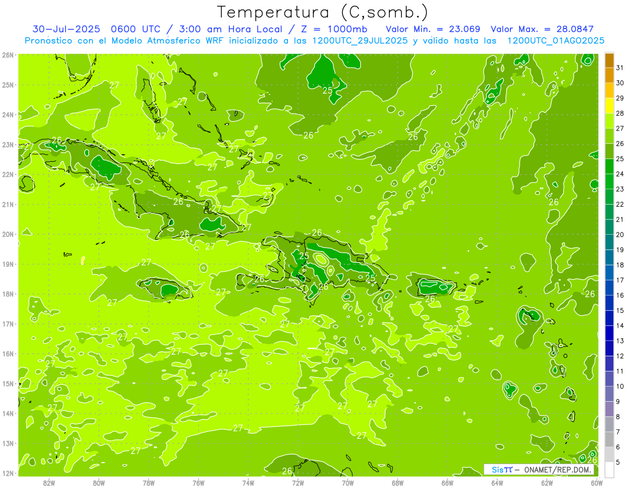Click the '26N' latitude axis label

8,55
